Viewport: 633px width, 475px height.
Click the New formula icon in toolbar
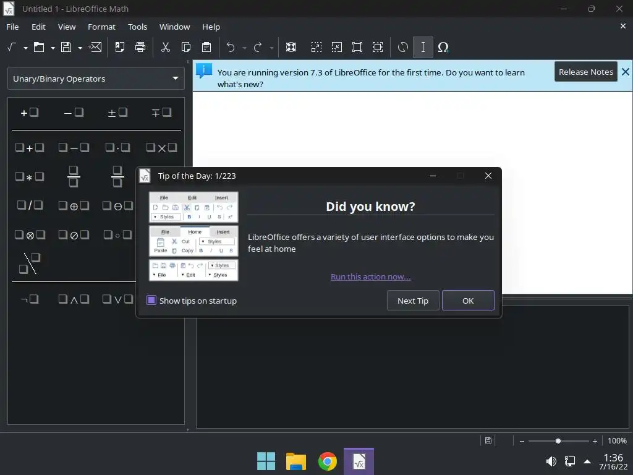tap(12, 47)
